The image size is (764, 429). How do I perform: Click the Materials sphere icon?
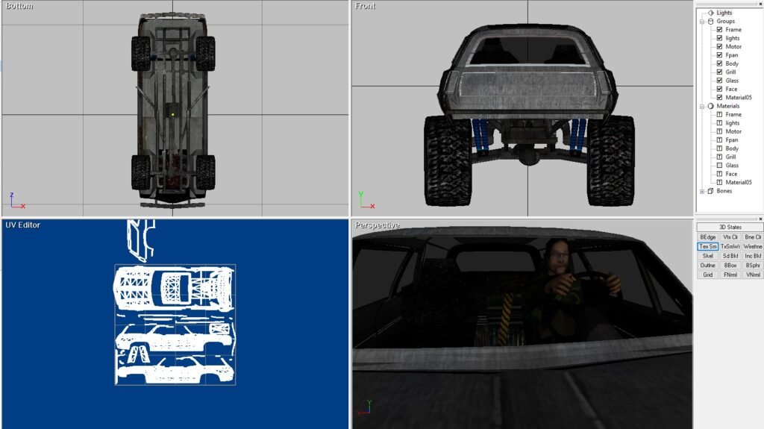[710, 106]
